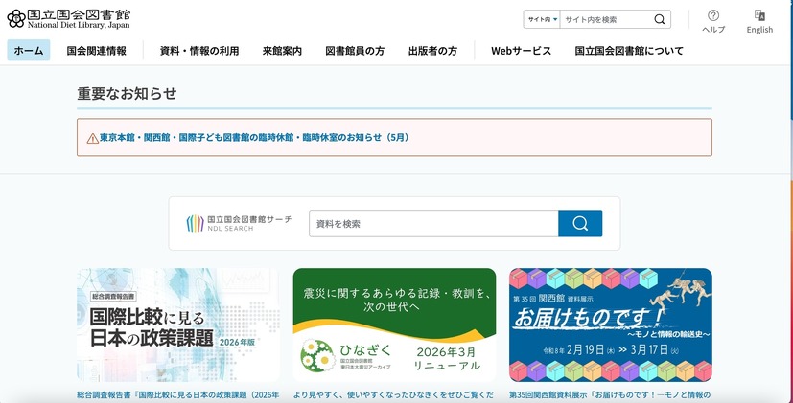Expand the サイト内 search scope dropdown
The width and height of the screenshot is (793, 403).
coord(541,19)
